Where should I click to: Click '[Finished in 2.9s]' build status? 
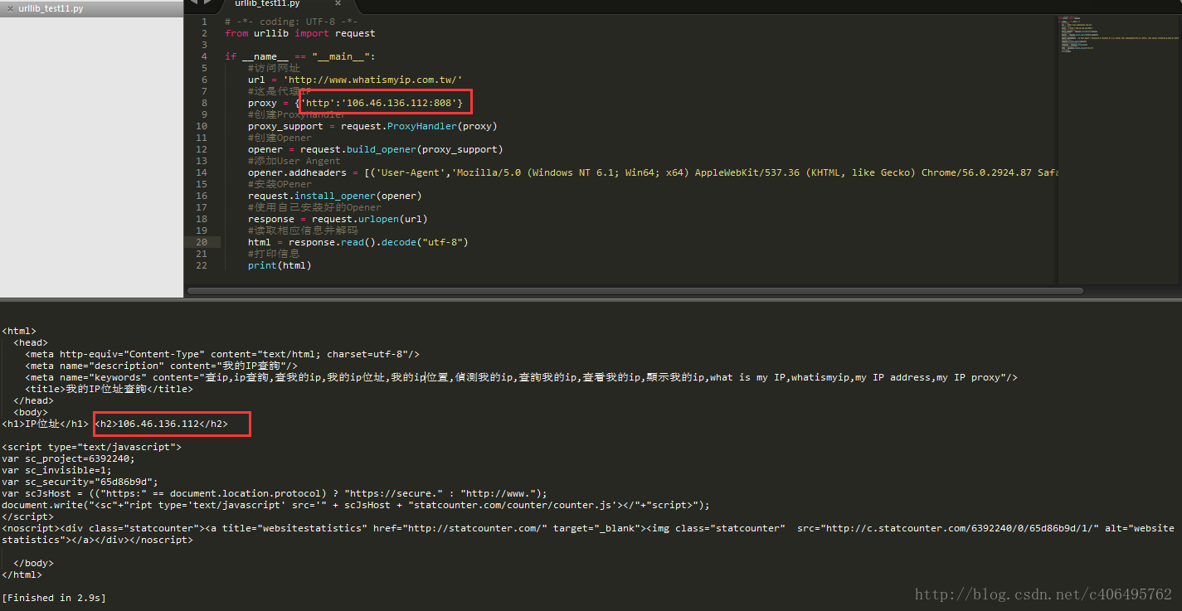pos(54,598)
